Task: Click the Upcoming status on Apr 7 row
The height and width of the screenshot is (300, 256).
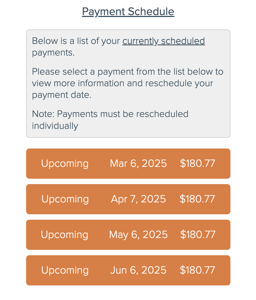Action: tap(65, 199)
